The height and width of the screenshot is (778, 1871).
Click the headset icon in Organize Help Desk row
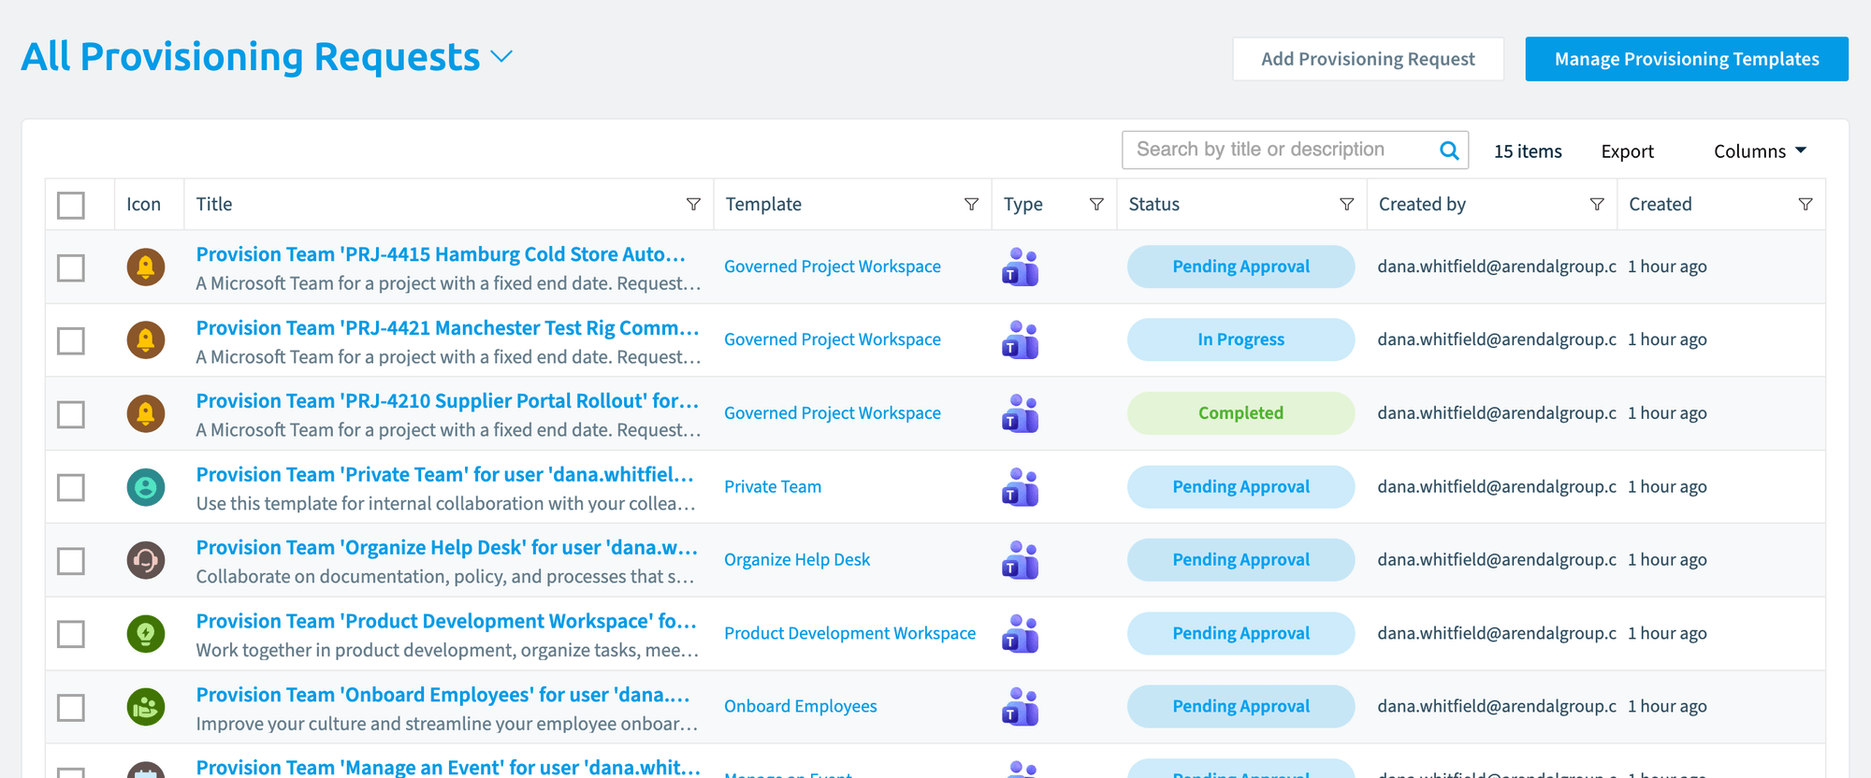coord(146,560)
